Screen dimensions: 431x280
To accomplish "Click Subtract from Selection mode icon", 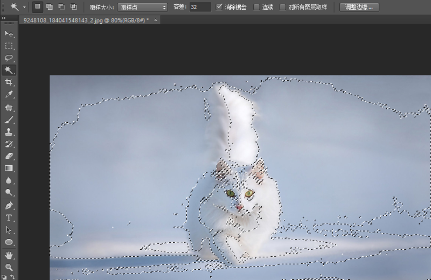I will 61,7.
